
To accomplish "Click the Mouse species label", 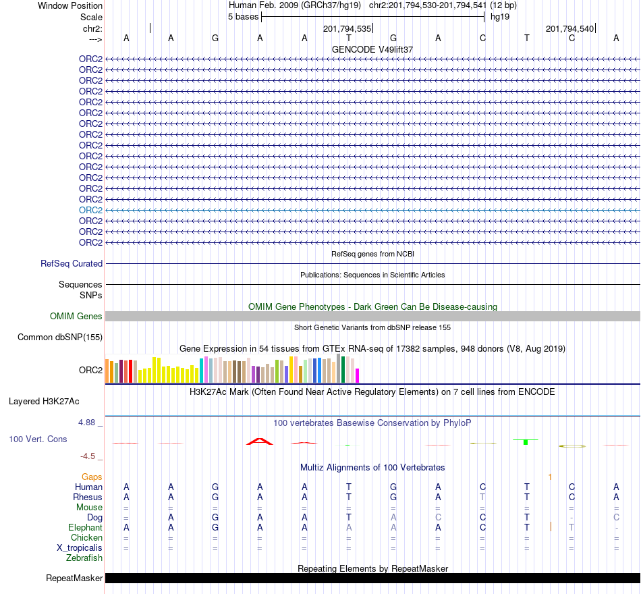I will tap(89, 508).
